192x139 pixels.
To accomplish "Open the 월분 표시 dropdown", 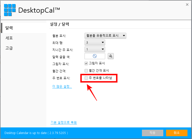I will coord(105,36).
